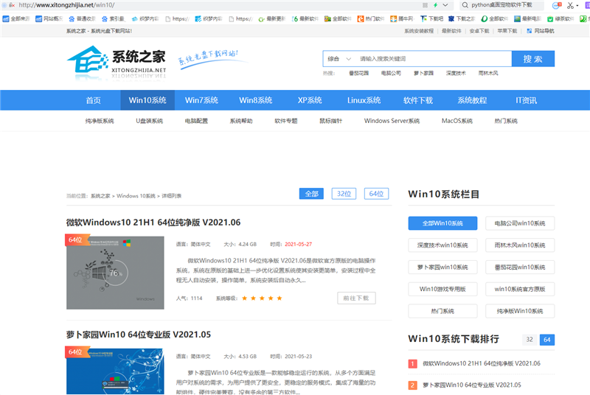Click the 前往下载 button

click(356, 298)
